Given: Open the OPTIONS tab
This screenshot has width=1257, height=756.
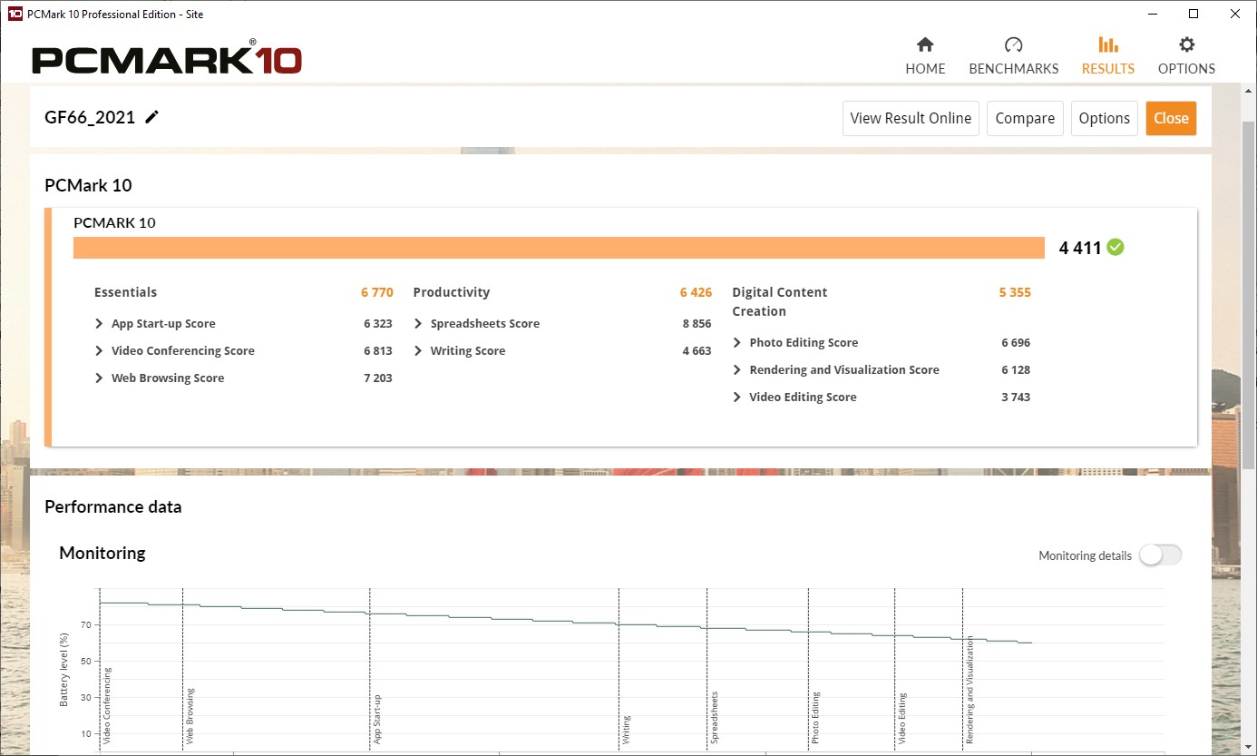Looking at the screenshot, I should (x=1186, y=56).
